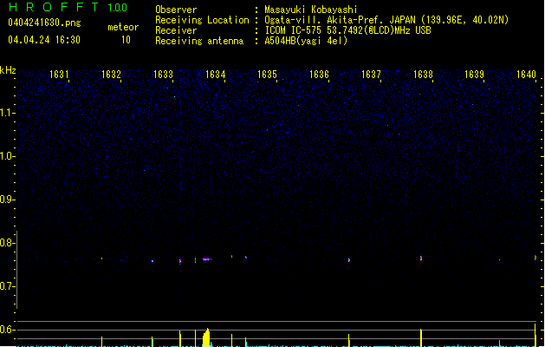
Task: Click the meteor echo at the 1638 tick
Action: 421,258
